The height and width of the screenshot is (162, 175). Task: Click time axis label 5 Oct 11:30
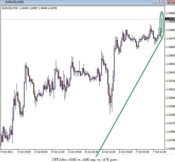(x=58, y=152)
